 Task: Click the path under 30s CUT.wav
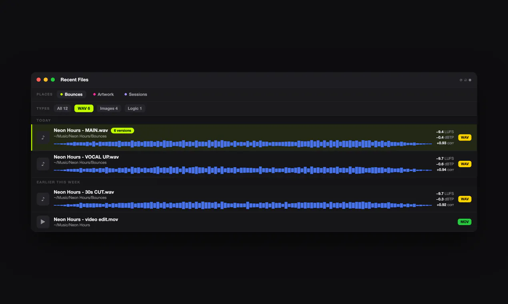pos(80,198)
